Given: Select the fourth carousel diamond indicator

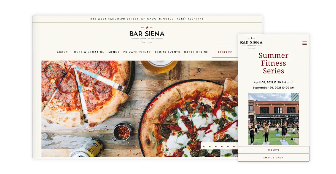Looking at the screenshot, I should 222,147.
